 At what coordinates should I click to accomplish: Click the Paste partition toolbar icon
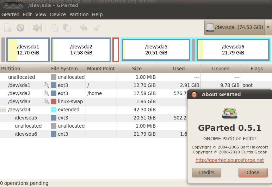tap(67, 28)
